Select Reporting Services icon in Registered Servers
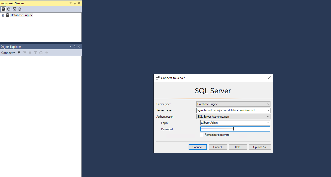The width and height of the screenshot is (331, 177). click(x=14, y=9)
